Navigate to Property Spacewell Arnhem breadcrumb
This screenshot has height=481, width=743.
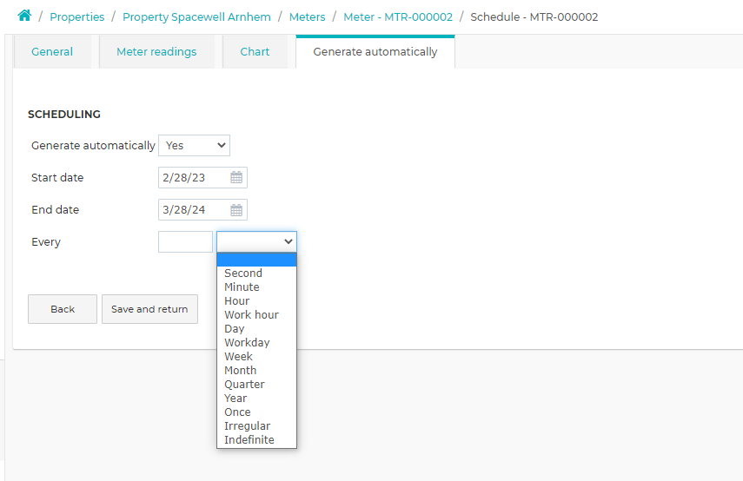tap(196, 17)
